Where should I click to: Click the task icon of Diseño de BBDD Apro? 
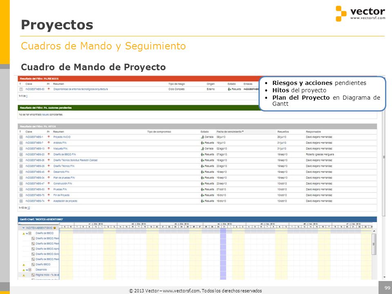click(33, 249)
